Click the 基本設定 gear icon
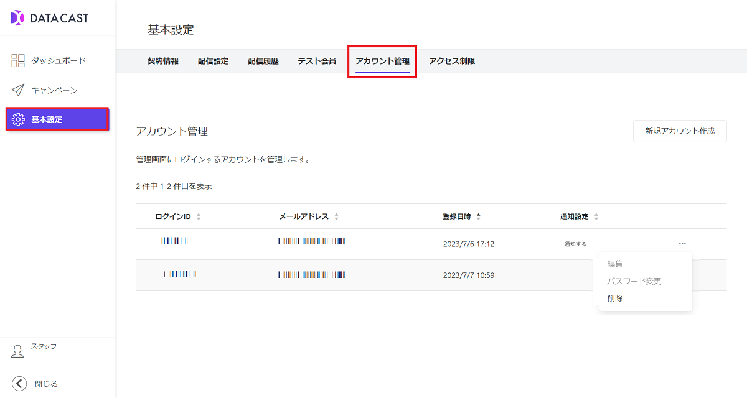Viewport: 747px width, 398px height. tap(18, 119)
